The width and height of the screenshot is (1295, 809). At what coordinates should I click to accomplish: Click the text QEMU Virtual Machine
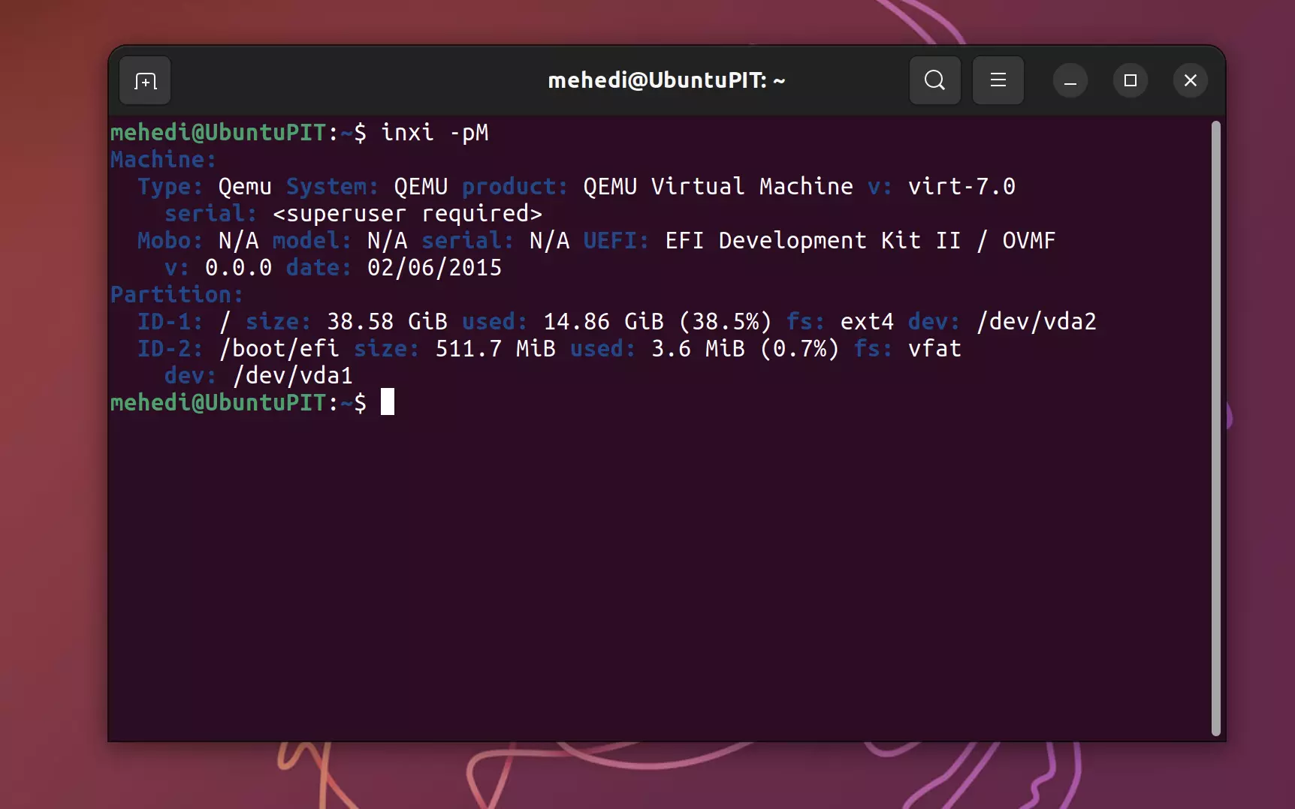(718, 187)
